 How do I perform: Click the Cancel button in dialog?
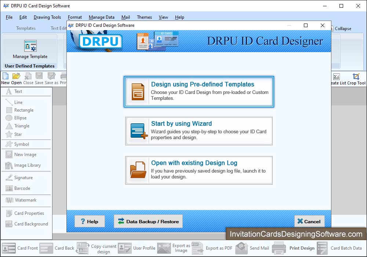(x=309, y=221)
